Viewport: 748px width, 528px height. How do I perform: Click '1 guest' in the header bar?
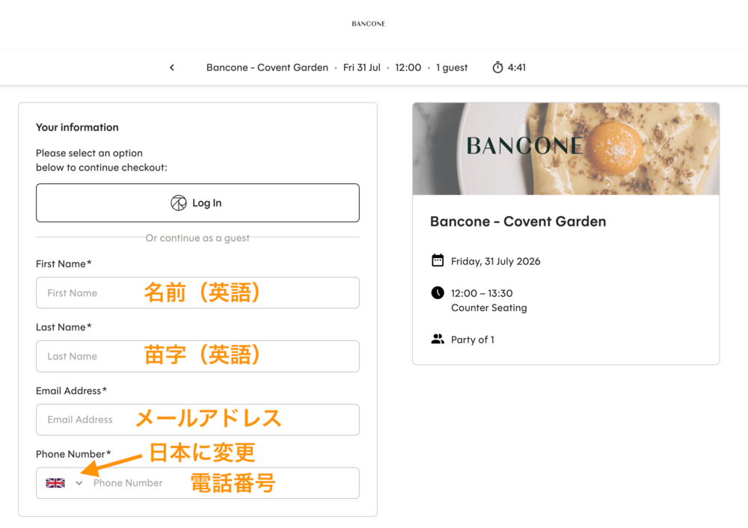452,68
